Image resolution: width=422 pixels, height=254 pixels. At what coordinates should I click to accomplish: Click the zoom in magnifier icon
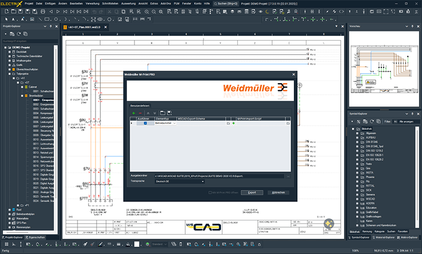[x=147, y=12]
